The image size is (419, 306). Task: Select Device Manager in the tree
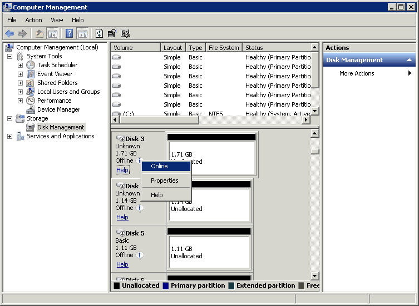point(59,109)
